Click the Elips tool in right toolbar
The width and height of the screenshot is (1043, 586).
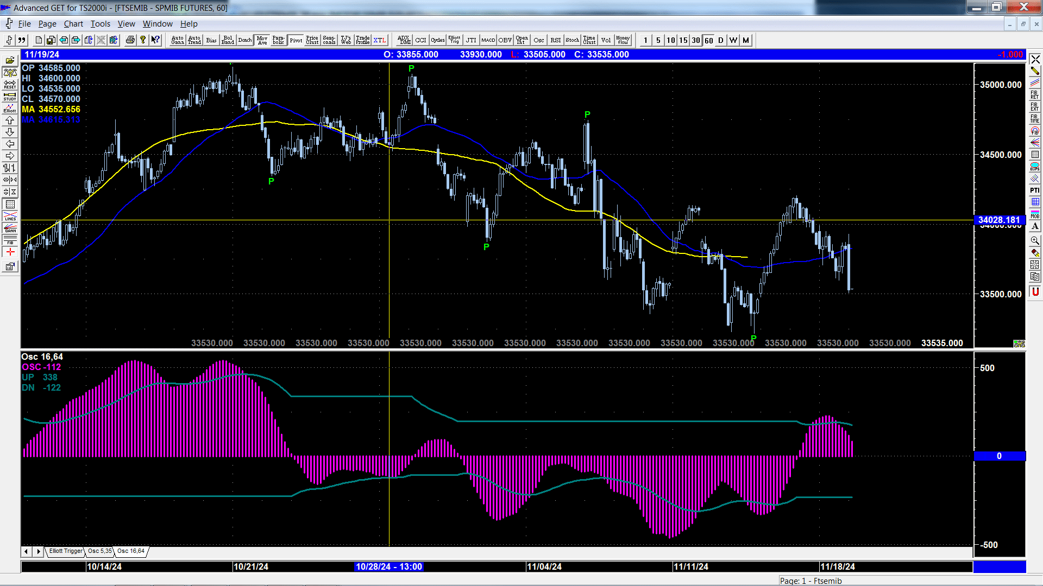pyautogui.click(x=1035, y=167)
